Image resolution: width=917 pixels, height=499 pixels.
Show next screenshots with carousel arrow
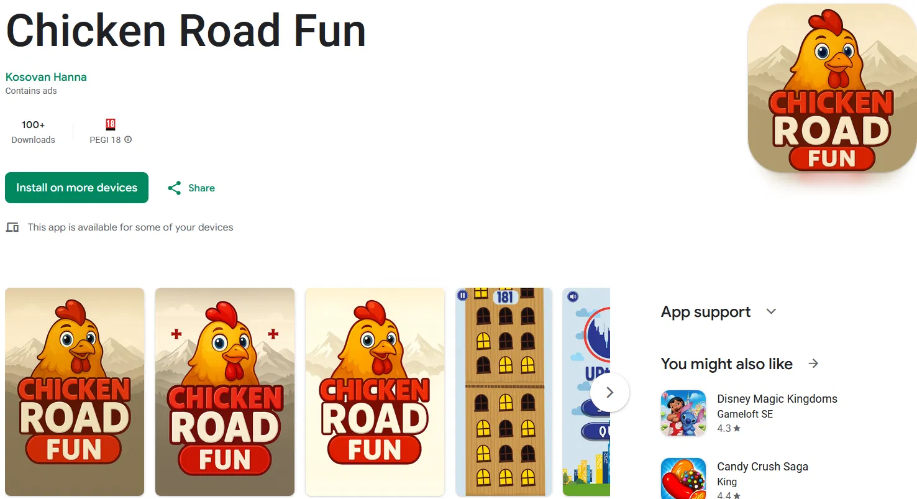click(609, 392)
